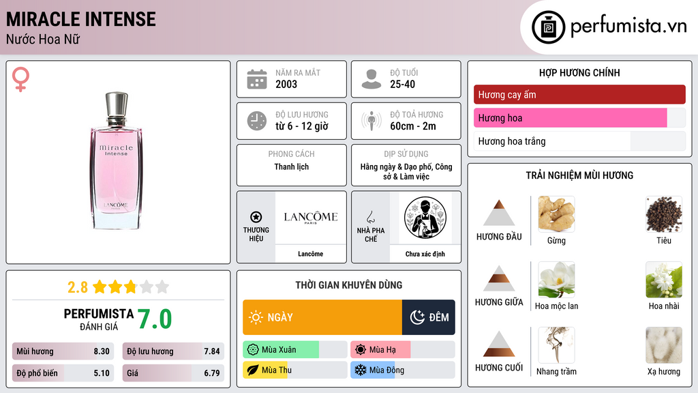698x393 pixels.
Task: Click the Giá 6.79 score bar
Action: point(173,373)
